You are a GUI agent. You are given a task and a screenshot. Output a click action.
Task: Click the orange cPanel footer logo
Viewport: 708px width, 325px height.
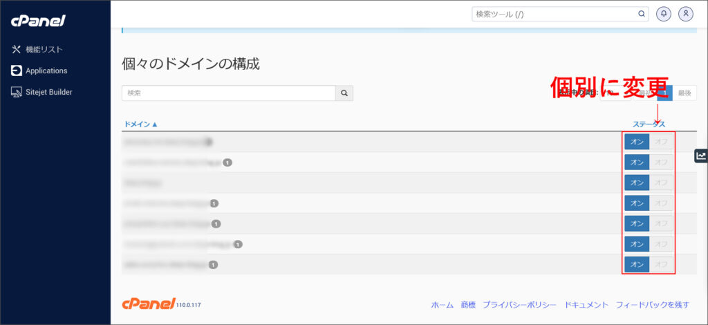[x=149, y=304]
